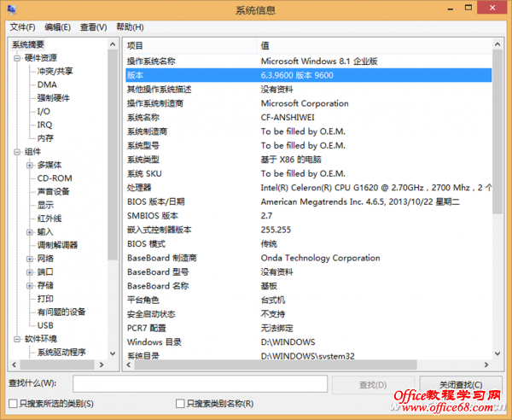Select the SMBIOS 版本 row
Screen dimensions: 512x420
tap(309, 216)
